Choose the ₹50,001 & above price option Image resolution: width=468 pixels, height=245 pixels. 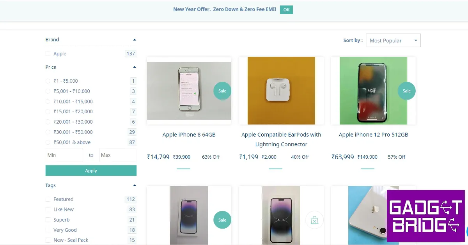click(48, 142)
